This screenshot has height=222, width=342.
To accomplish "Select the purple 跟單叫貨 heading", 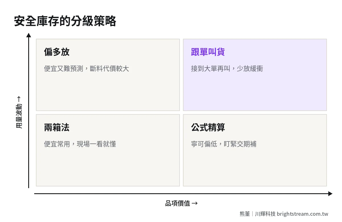I will click(208, 52).
